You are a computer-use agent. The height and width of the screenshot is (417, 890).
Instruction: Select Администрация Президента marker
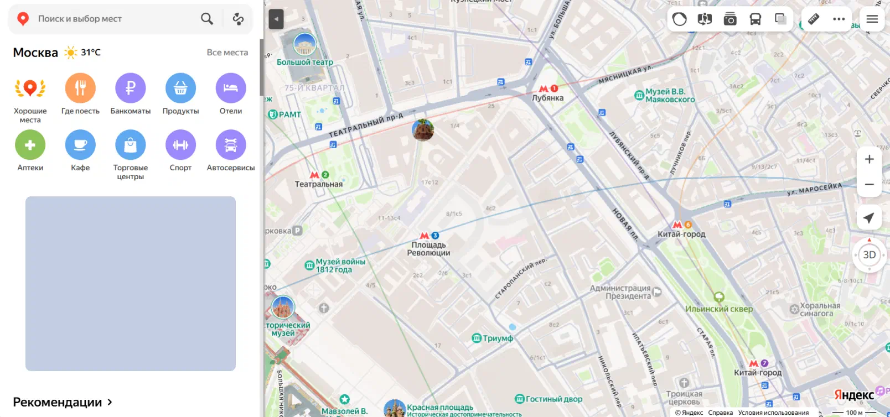point(626,292)
